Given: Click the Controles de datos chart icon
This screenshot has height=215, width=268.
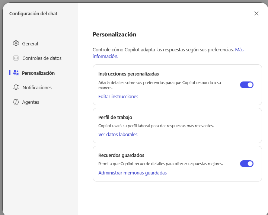Looking at the screenshot, I should 16,58.
